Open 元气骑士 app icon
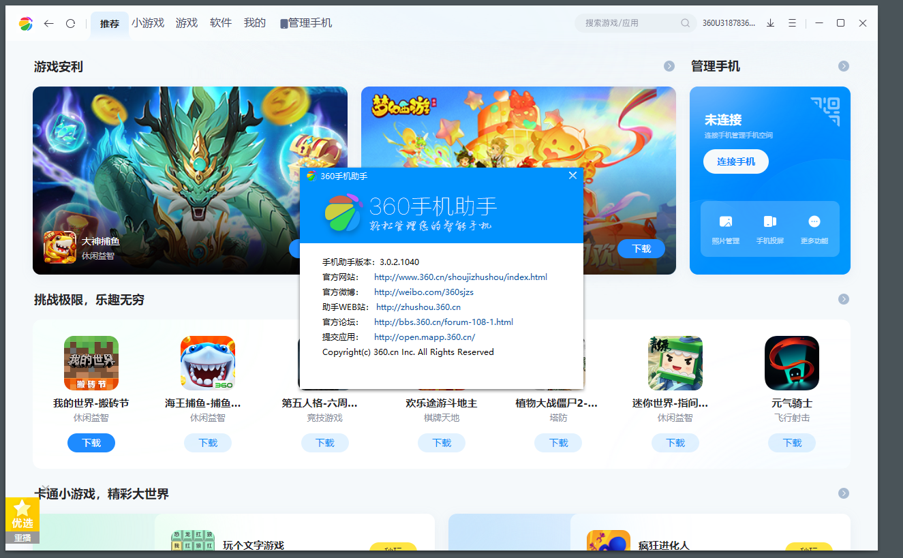 792,362
